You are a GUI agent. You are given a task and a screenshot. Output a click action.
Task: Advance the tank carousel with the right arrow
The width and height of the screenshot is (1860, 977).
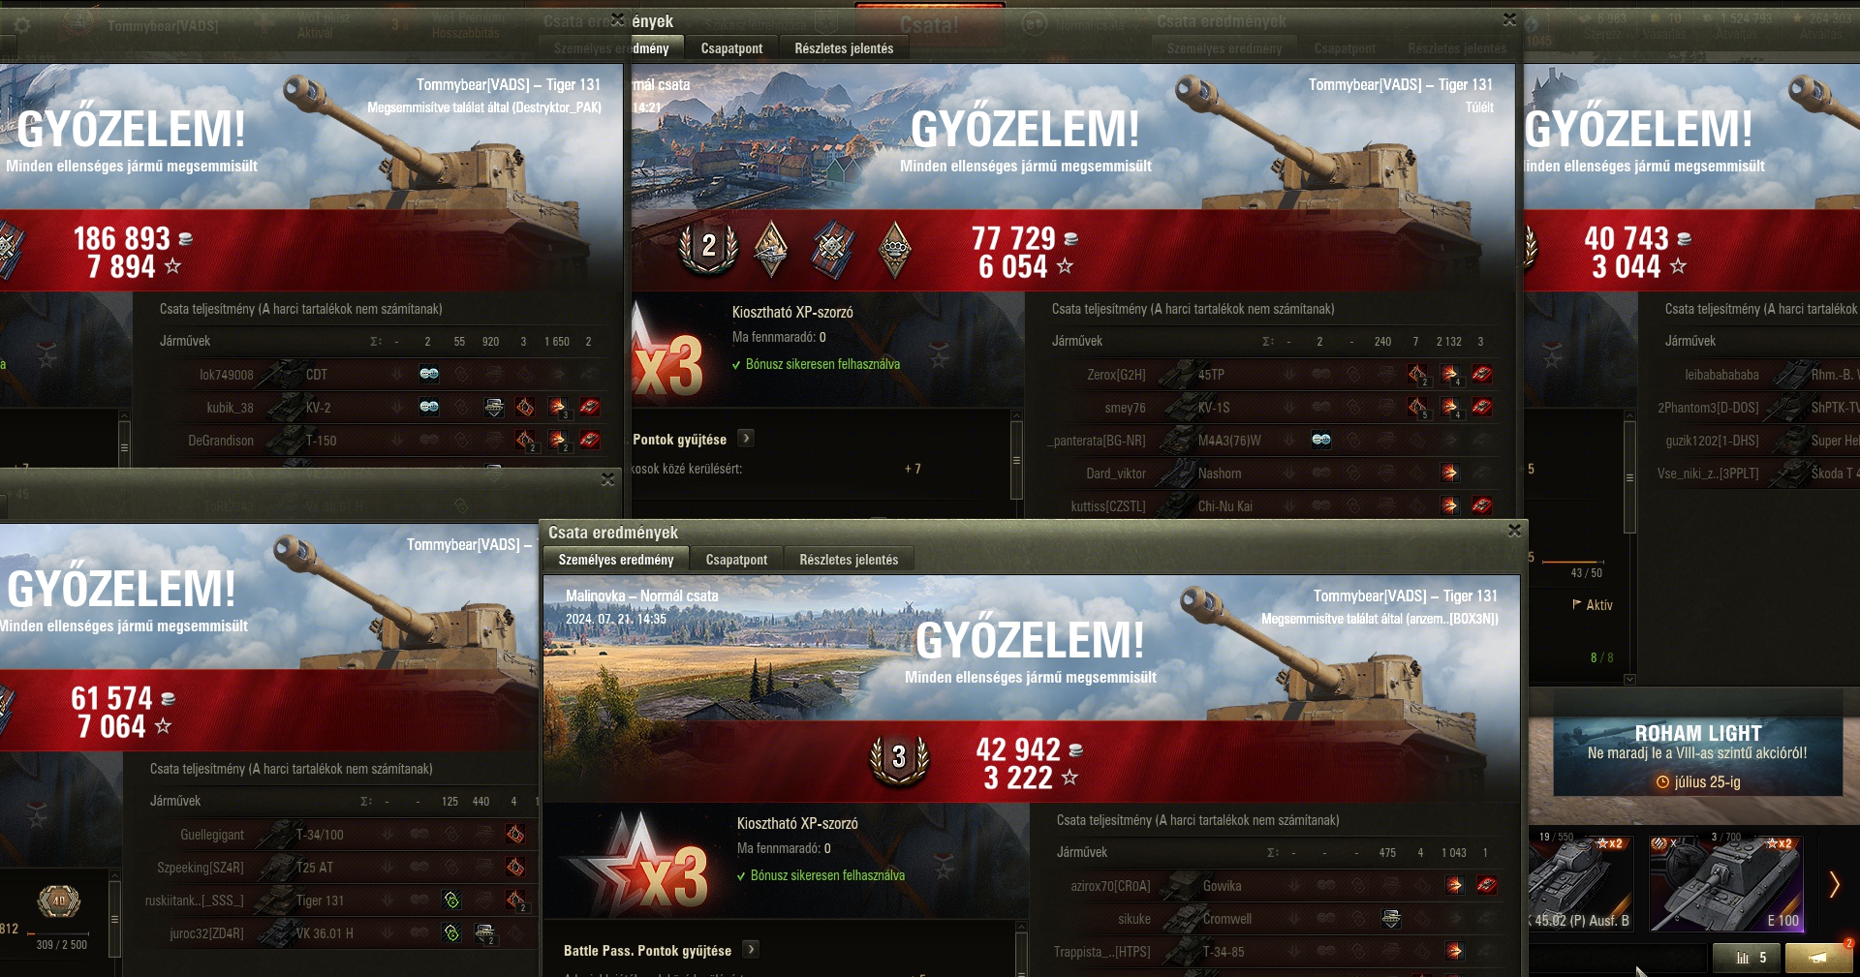point(1834,884)
